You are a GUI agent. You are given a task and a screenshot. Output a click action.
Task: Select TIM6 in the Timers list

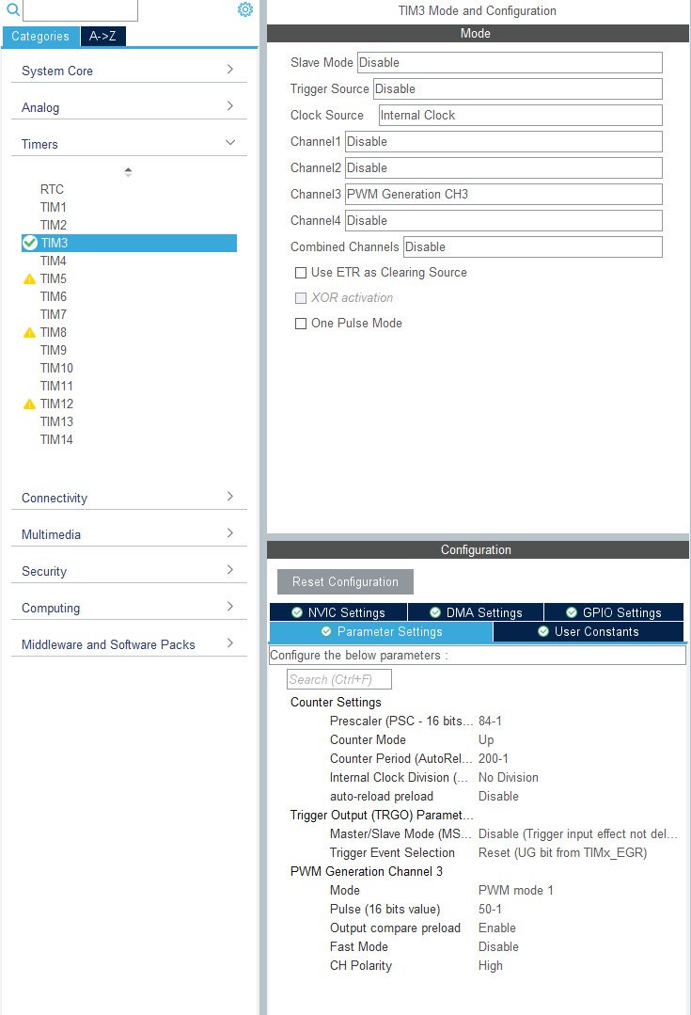[x=53, y=296]
